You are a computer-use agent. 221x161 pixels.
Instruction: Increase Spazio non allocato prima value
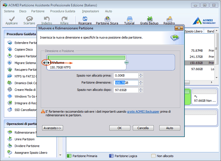pyautogui.click(x=141, y=74)
